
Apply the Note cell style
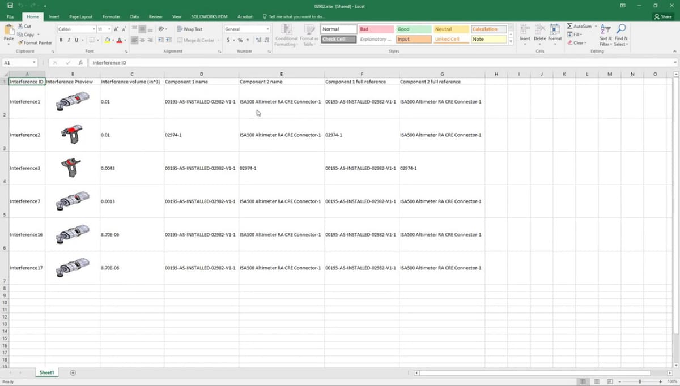488,39
